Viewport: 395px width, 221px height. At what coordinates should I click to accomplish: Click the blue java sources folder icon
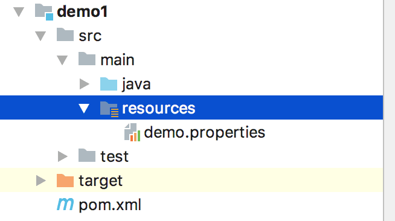click(109, 84)
